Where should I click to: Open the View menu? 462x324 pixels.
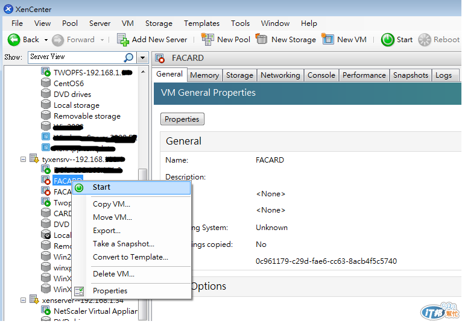point(42,23)
